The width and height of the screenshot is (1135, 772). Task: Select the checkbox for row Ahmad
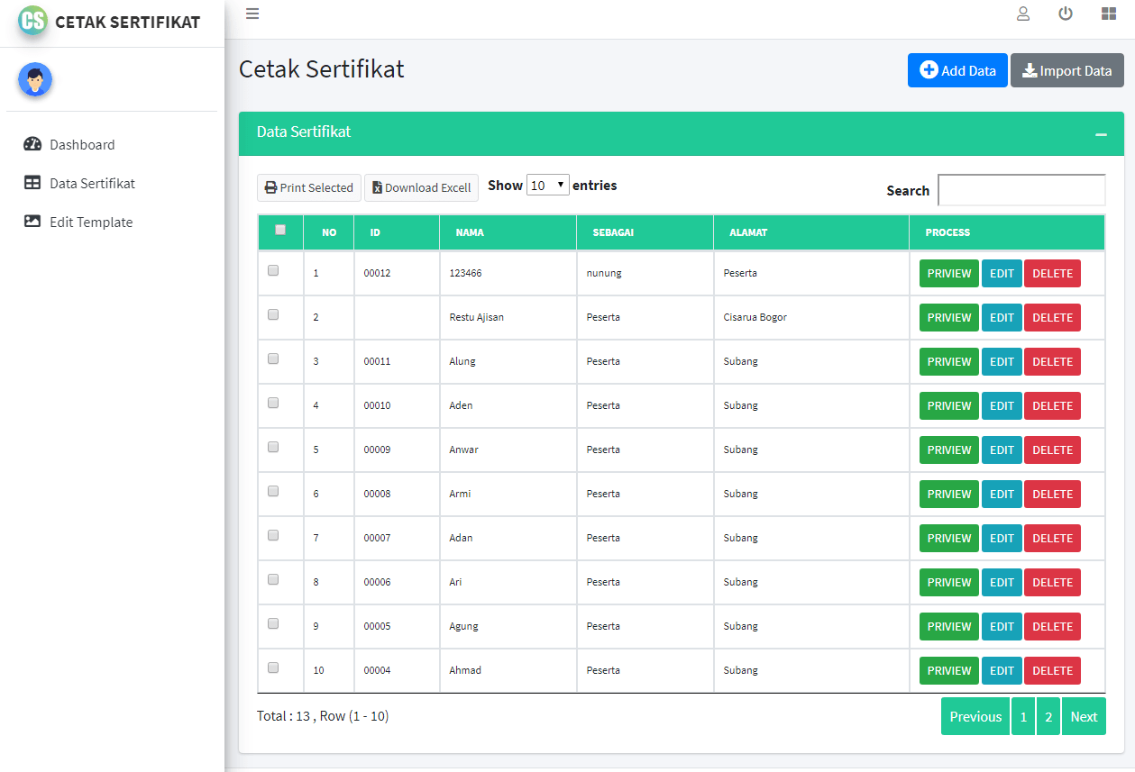[273, 668]
